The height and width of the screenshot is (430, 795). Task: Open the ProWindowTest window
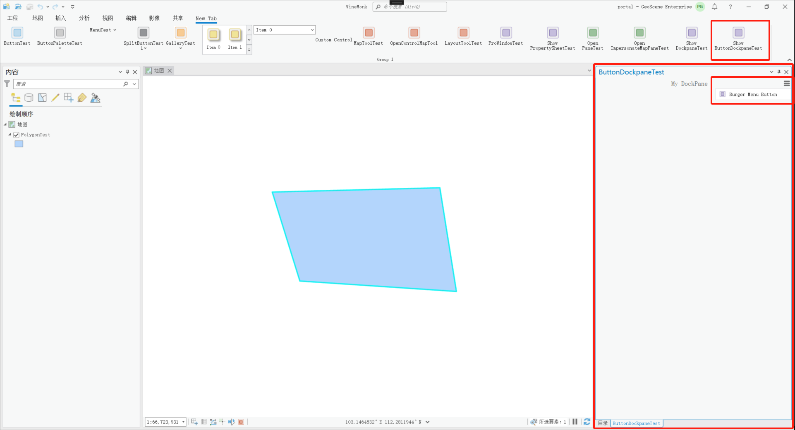506,37
